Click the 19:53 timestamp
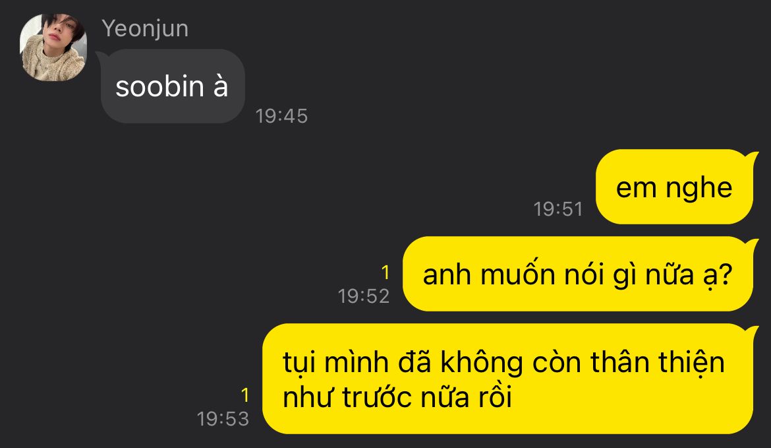 (x=223, y=419)
